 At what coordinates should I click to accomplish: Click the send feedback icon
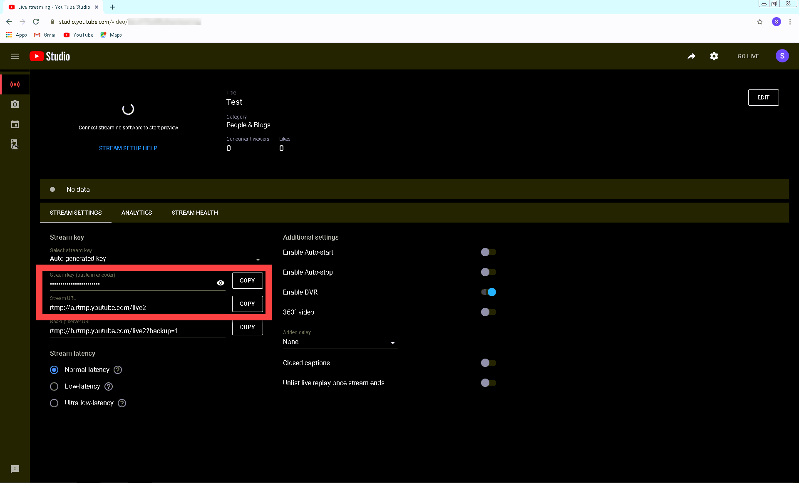pos(15,469)
